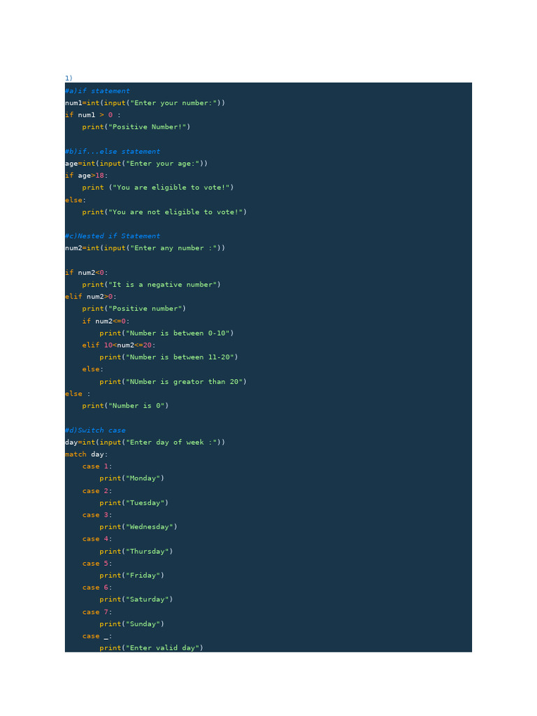The image size is (537, 716).
Task: Click the "Enter any number :" input line
Action: pyautogui.click(x=145, y=248)
